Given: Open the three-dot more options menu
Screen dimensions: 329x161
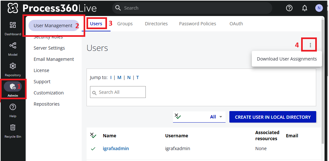Looking at the screenshot, I should pos(310,45).
